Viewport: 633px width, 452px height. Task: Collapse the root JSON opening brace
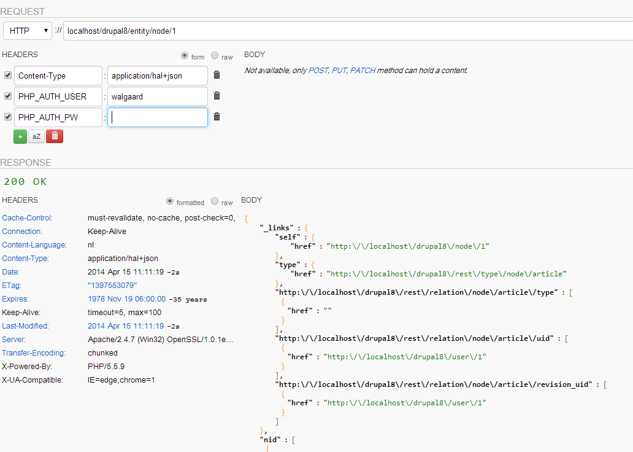246,219
